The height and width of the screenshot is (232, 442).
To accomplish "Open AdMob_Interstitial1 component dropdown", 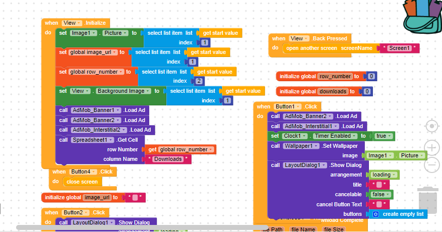I will point(311,127).
